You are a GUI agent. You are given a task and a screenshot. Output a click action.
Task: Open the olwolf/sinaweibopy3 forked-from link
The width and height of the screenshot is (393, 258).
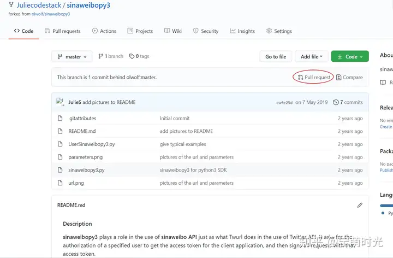[x=51, y=14]
